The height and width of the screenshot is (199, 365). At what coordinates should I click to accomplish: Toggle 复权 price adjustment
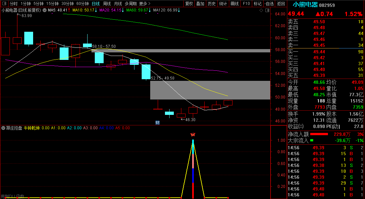coord(189,4)
